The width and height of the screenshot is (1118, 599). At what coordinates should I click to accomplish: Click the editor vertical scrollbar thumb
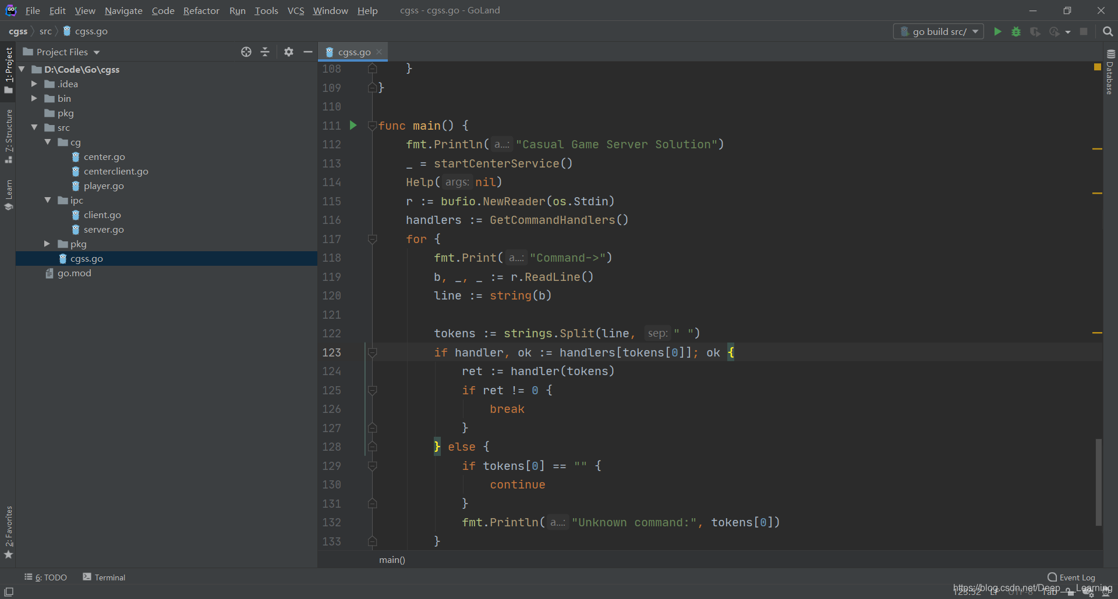[1098, 483]
